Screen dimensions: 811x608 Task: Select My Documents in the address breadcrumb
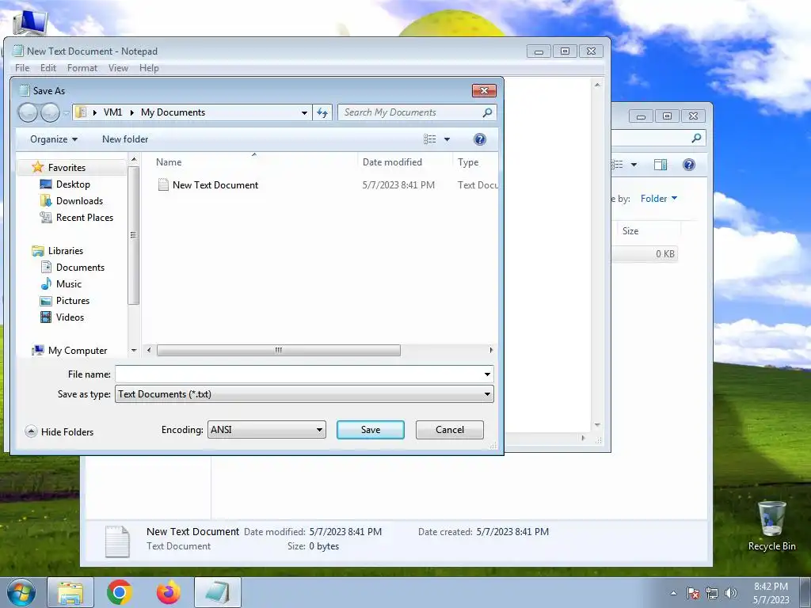(x=173, y=112)
